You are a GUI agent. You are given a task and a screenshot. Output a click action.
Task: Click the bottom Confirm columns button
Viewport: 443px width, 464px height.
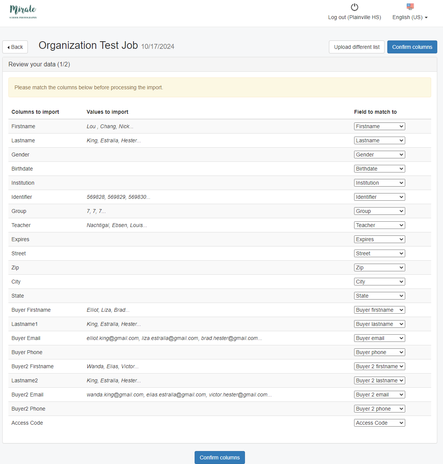point(220,458)
